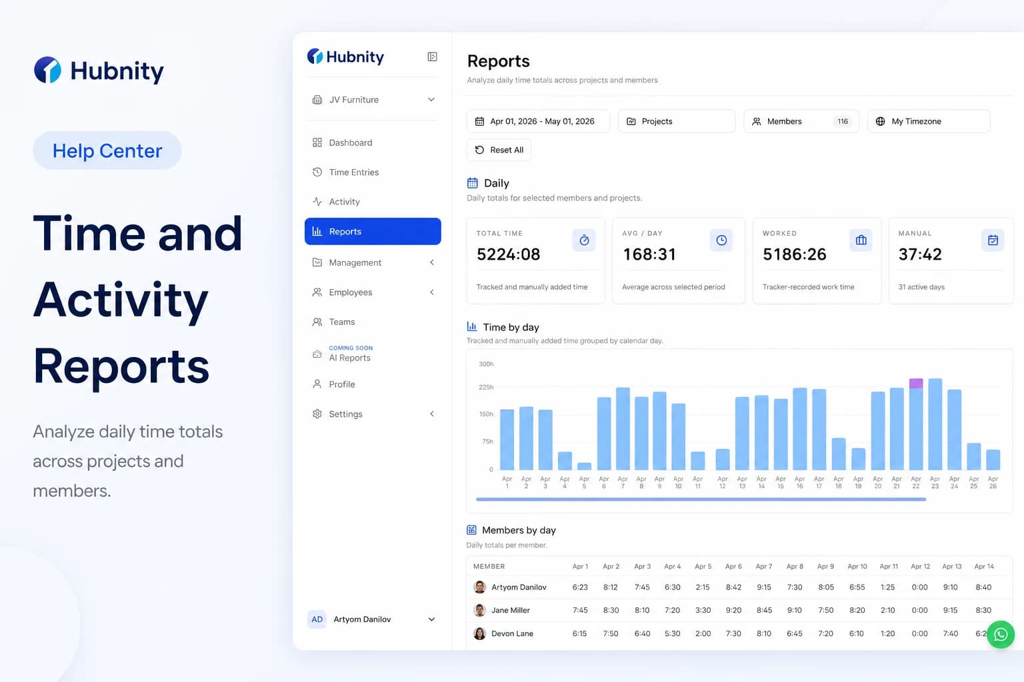Open the My Timezone filter dropdown
This screenshot has height=682, width=1024.
pyautogui.click(x=929, y=121)
